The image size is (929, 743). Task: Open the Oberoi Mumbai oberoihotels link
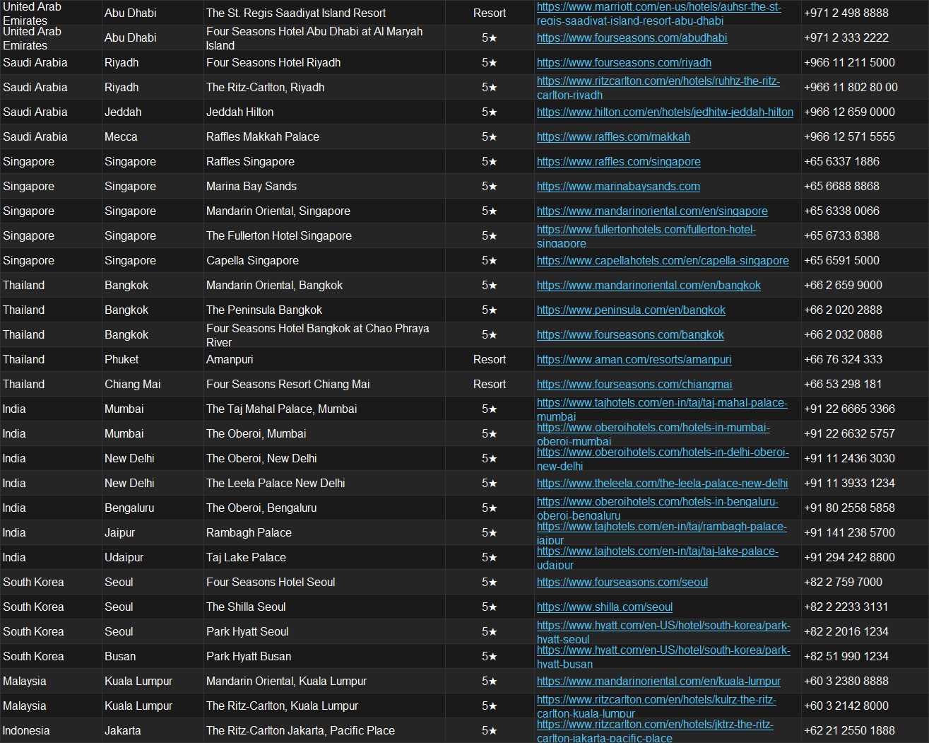click(x=653, y=434)
